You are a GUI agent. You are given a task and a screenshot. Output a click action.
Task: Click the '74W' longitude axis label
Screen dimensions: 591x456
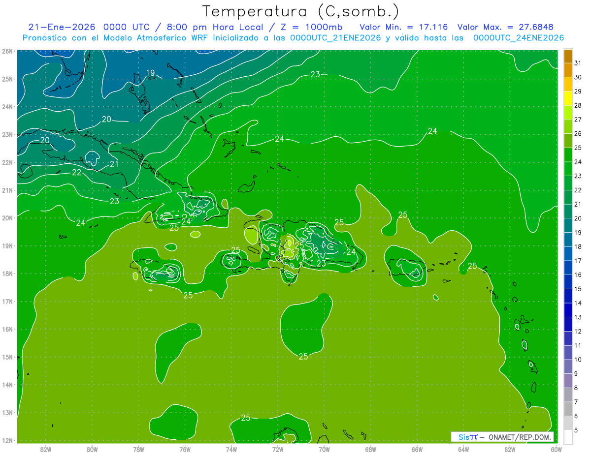[x=231, y=449]
